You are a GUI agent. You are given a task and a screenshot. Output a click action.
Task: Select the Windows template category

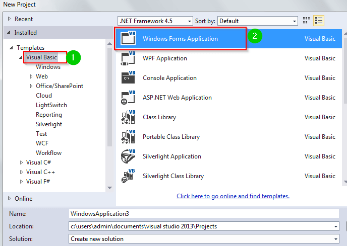[48, 67]
